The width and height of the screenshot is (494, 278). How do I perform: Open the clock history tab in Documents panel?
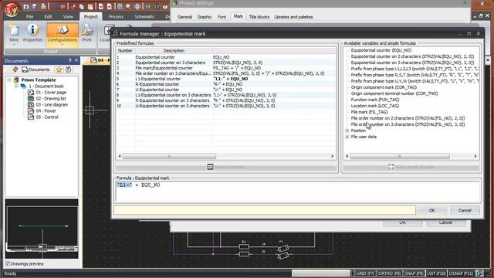coord(69,69)
